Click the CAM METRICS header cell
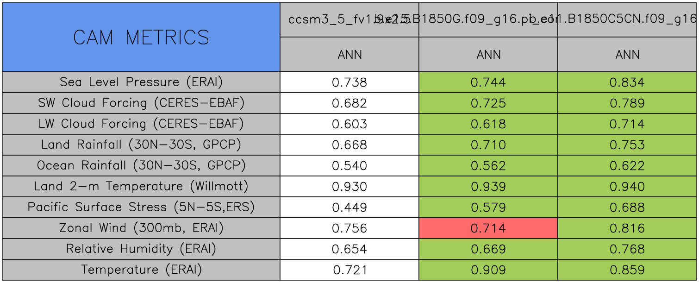 (141, 37)
